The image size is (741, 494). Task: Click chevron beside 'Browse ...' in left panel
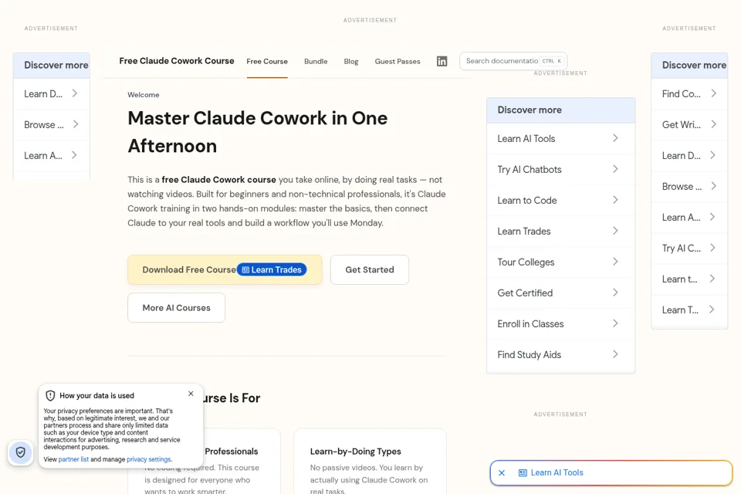(76, 124)
